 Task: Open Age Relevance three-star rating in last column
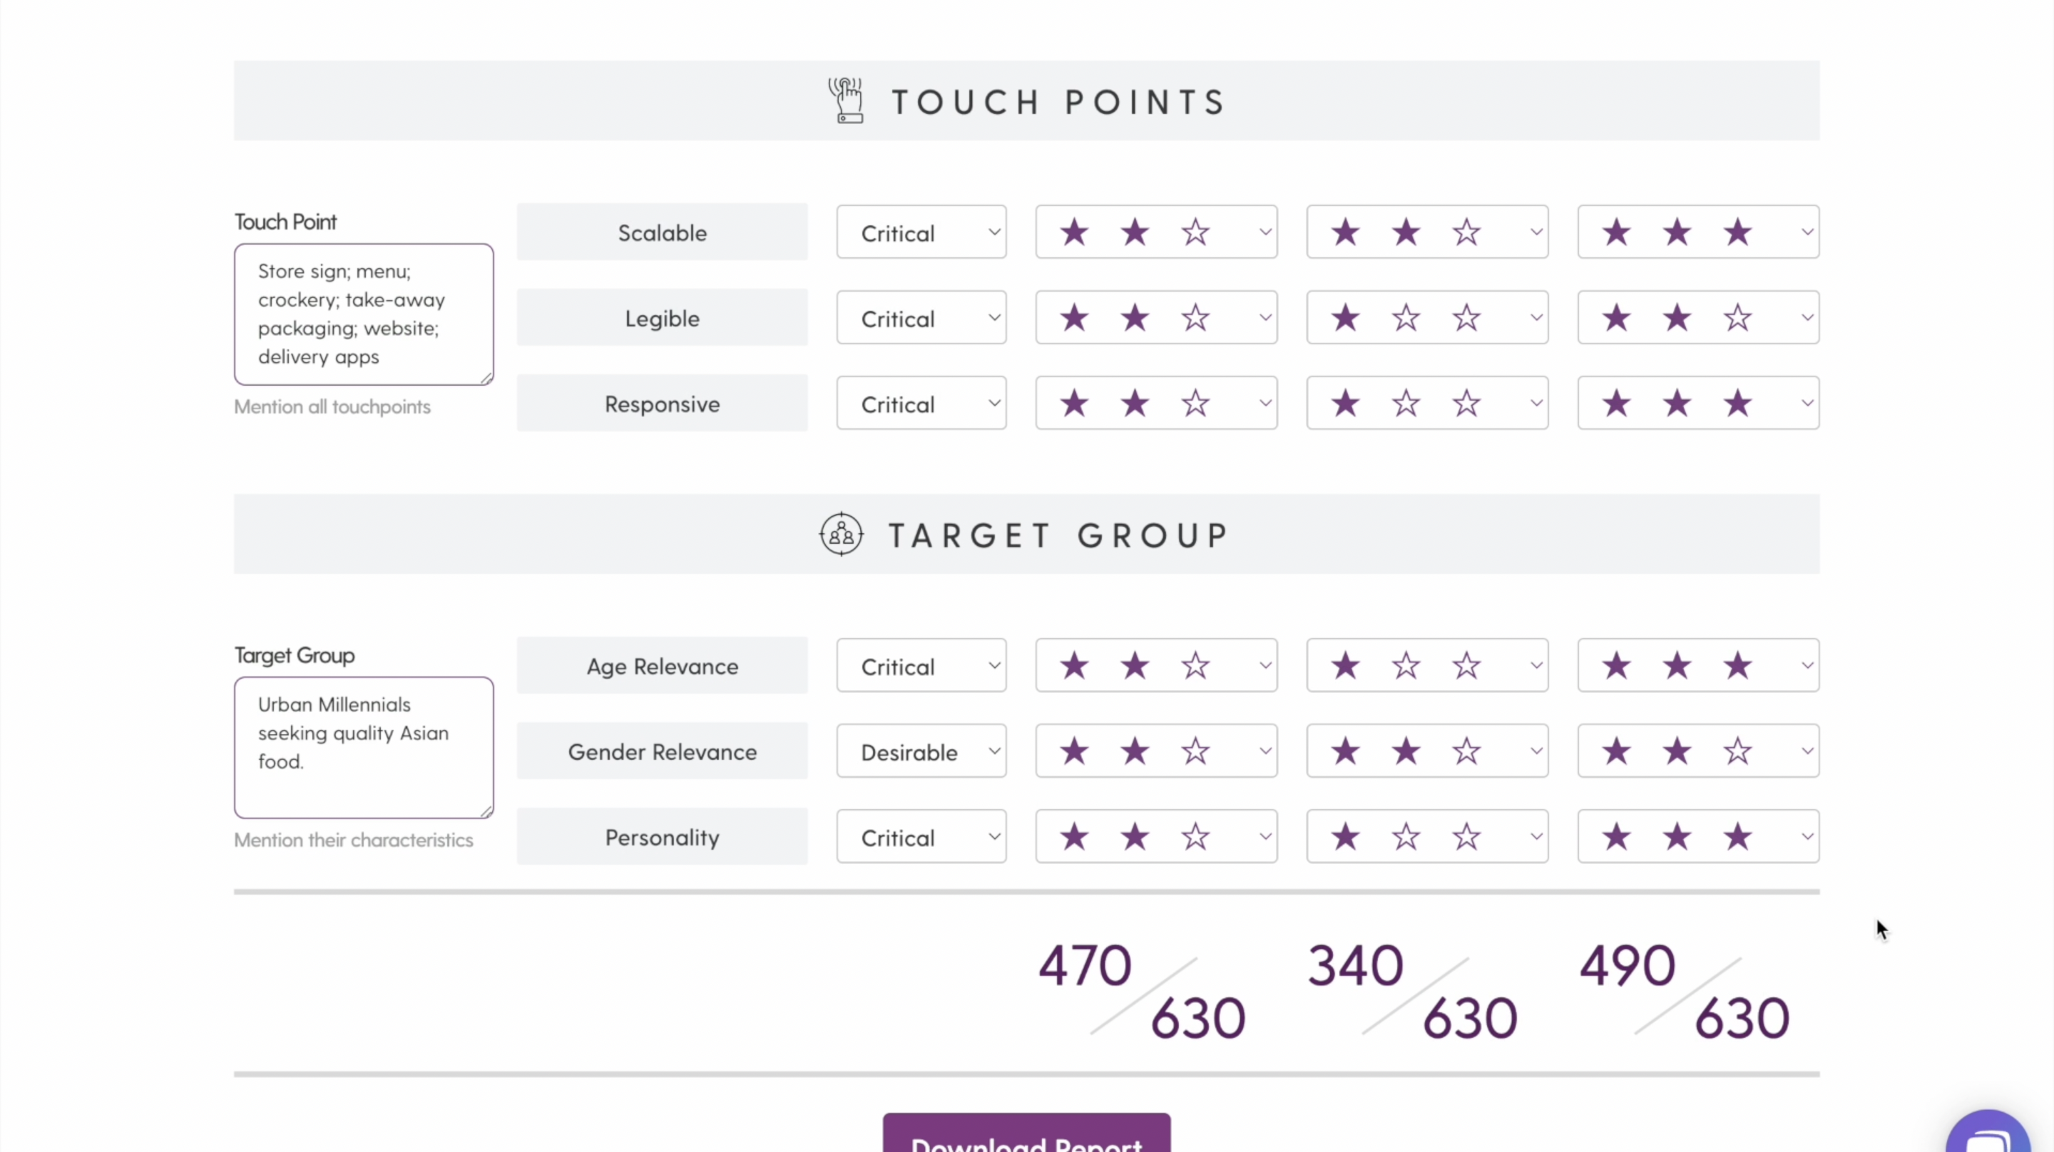click(1698, 666)
